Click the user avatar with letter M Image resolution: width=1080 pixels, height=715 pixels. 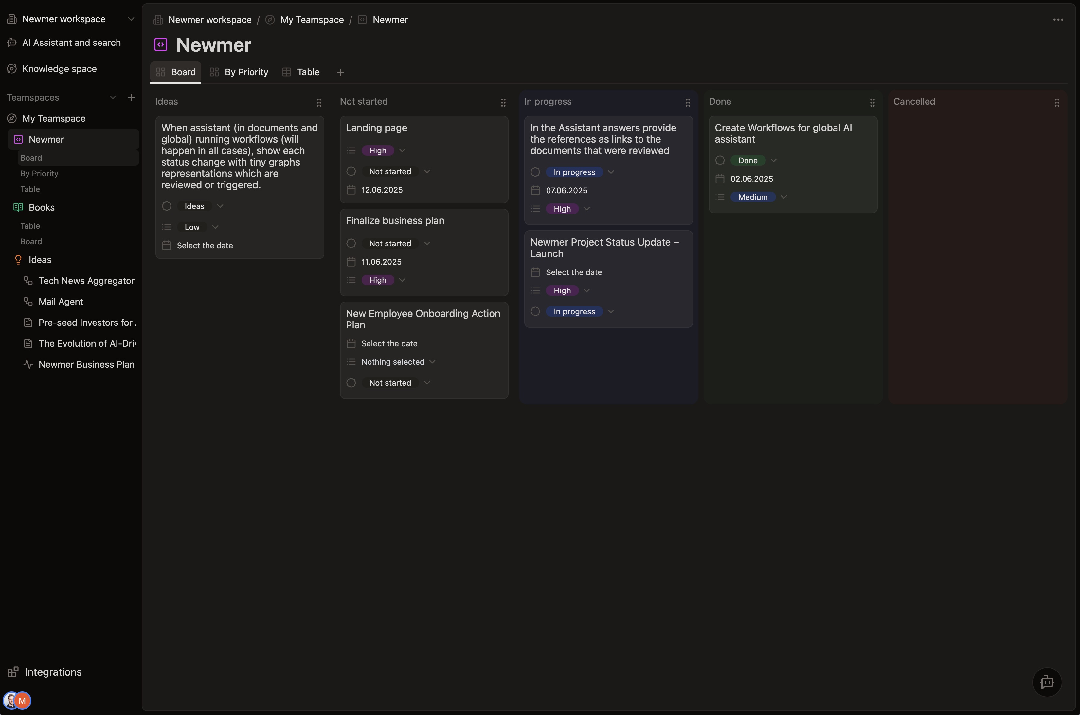(x=22, y=700)
